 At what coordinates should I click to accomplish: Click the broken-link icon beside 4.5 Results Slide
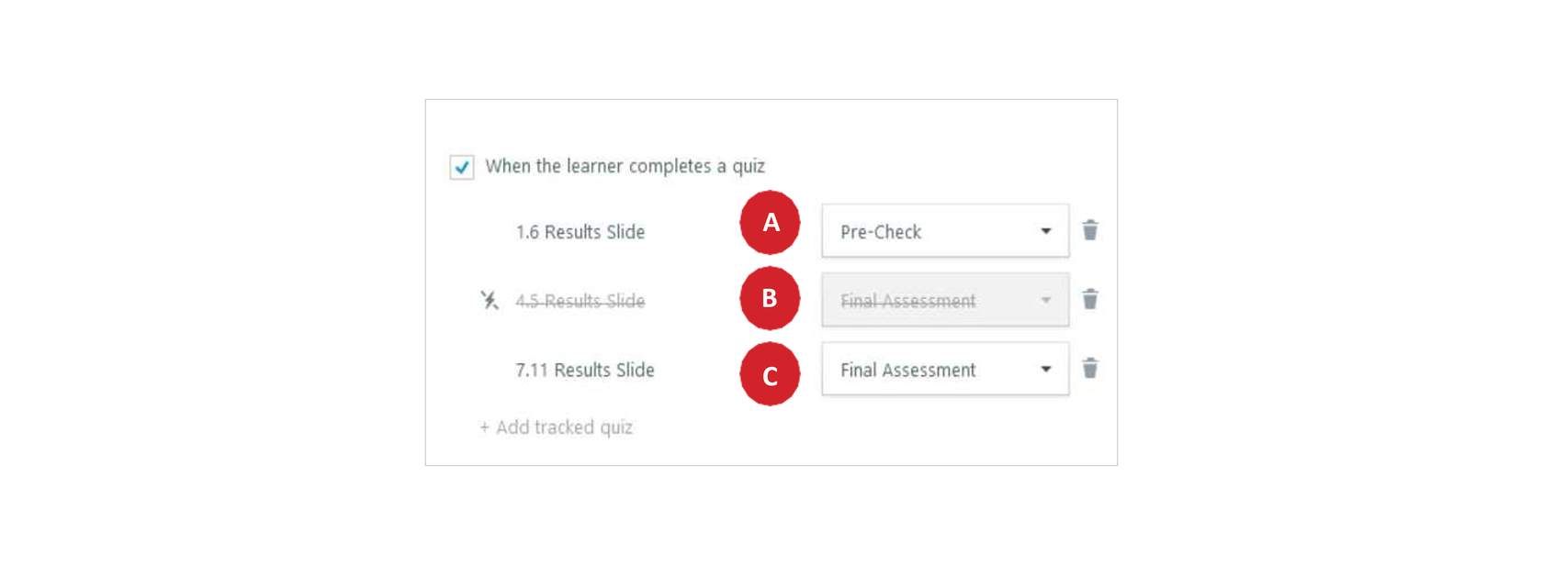click(490, 300)
